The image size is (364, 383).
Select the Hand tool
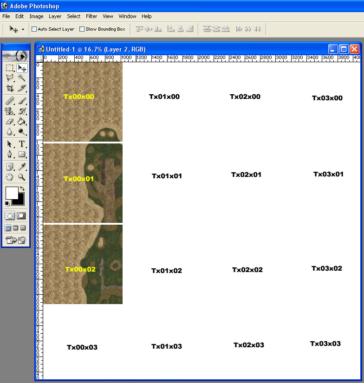point(9,177)
